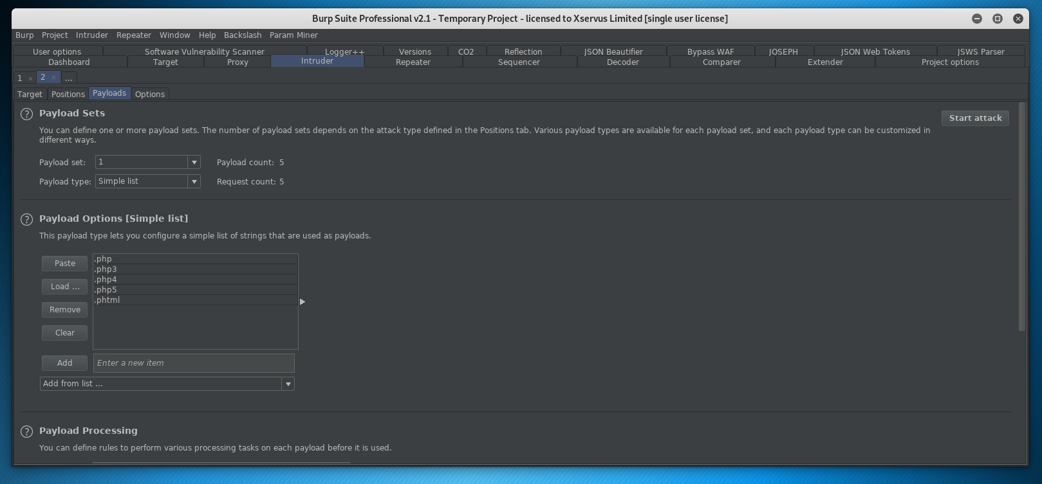1042x484 pixels.
Task: Switch to Versions tab
Action: pos(415,51)
